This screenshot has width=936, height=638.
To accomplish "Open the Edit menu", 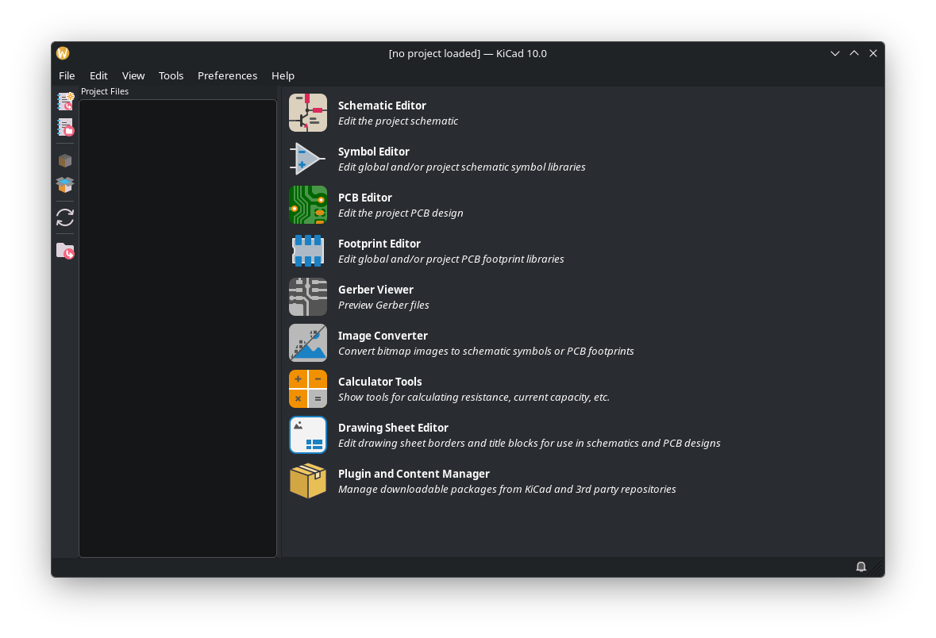I will [98, 76].
